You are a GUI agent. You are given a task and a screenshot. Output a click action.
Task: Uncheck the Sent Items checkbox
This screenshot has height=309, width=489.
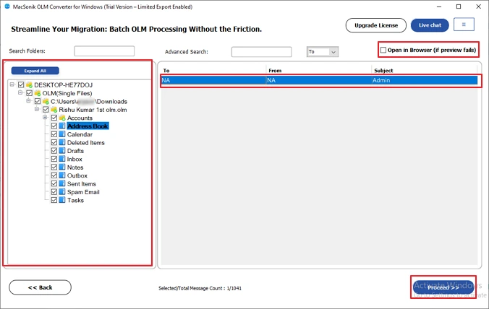[54, 183]
